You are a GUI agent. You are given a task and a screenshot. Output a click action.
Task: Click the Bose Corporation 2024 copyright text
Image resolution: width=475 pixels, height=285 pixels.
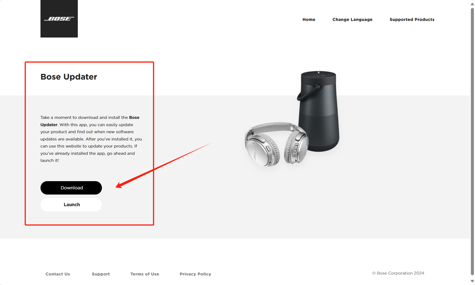click(398, 273)
